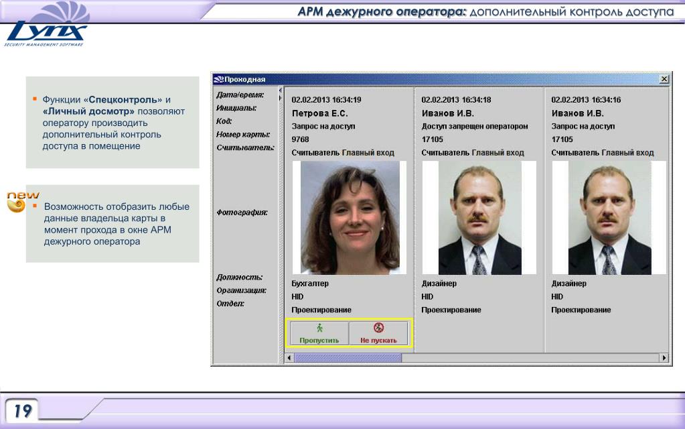The image size is (685, 429).
Task: Click the horizontal scrollbar thumb
Action: coord(348,358)
